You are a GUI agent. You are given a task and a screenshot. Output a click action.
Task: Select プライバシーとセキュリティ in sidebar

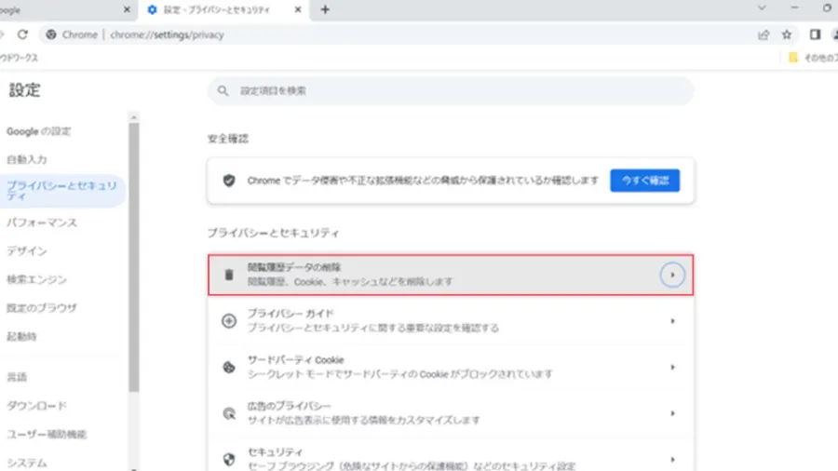tap(62, 191)
